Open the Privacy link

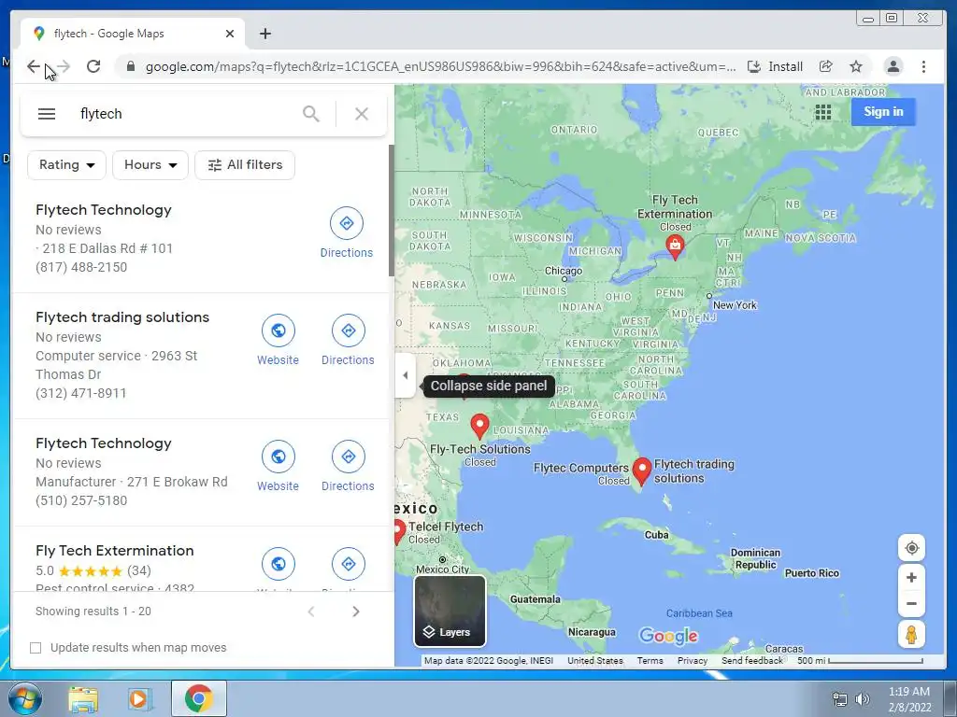click(x=693, y=660)
